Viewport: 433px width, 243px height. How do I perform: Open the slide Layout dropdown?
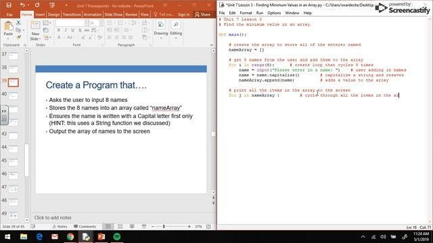point(47,23)
